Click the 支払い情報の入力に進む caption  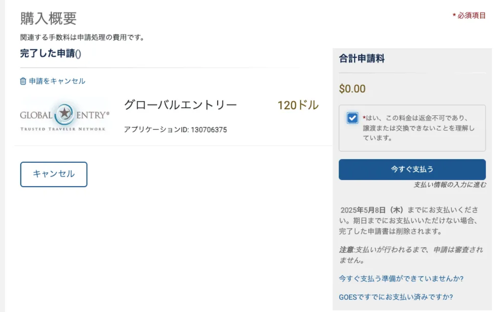tap(450, 185)
